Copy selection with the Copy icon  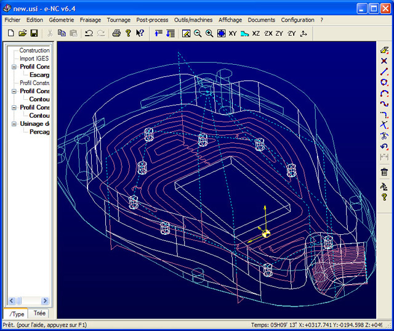tap(62, 33)
